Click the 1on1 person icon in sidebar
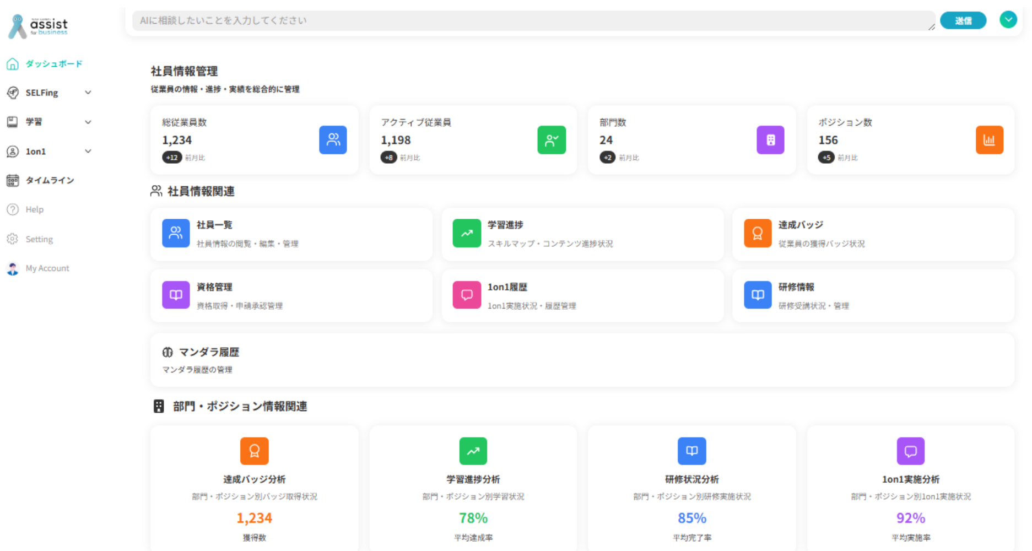The height and width of the screenshot is (551, 1032). [x=12, y=151]
